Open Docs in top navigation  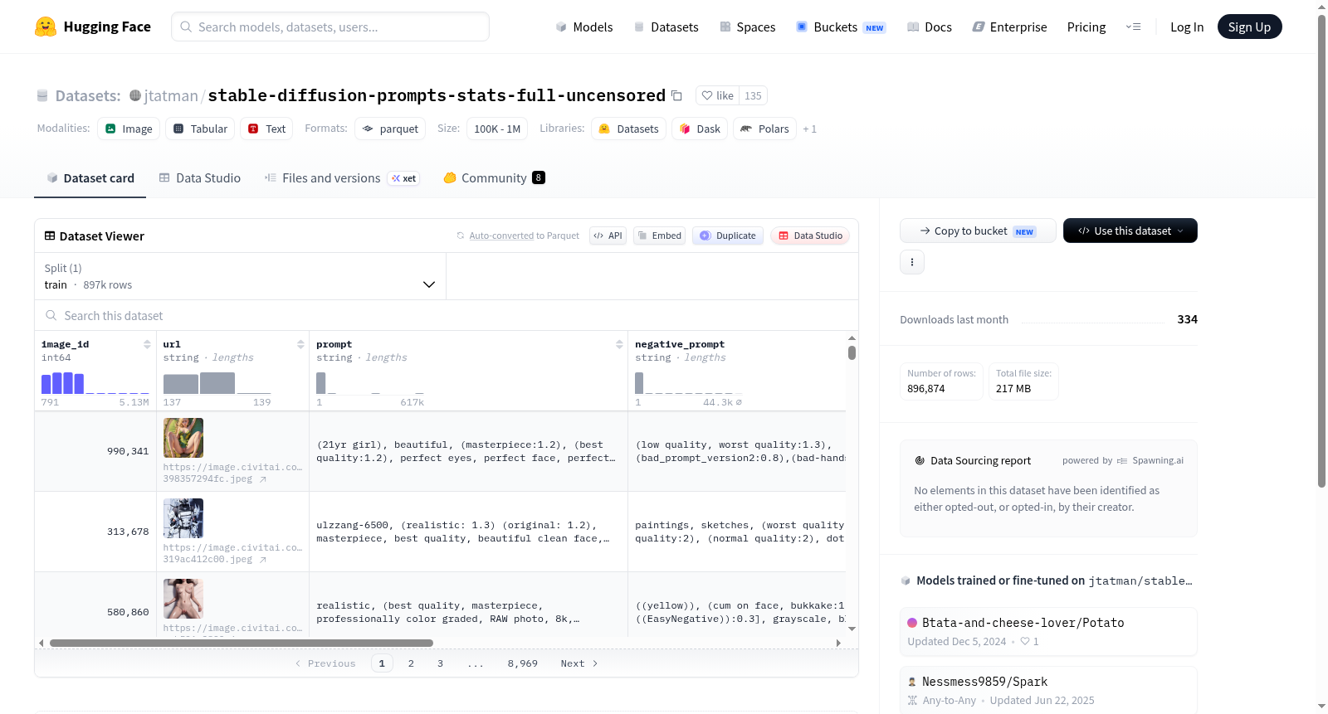coord(930,27)
